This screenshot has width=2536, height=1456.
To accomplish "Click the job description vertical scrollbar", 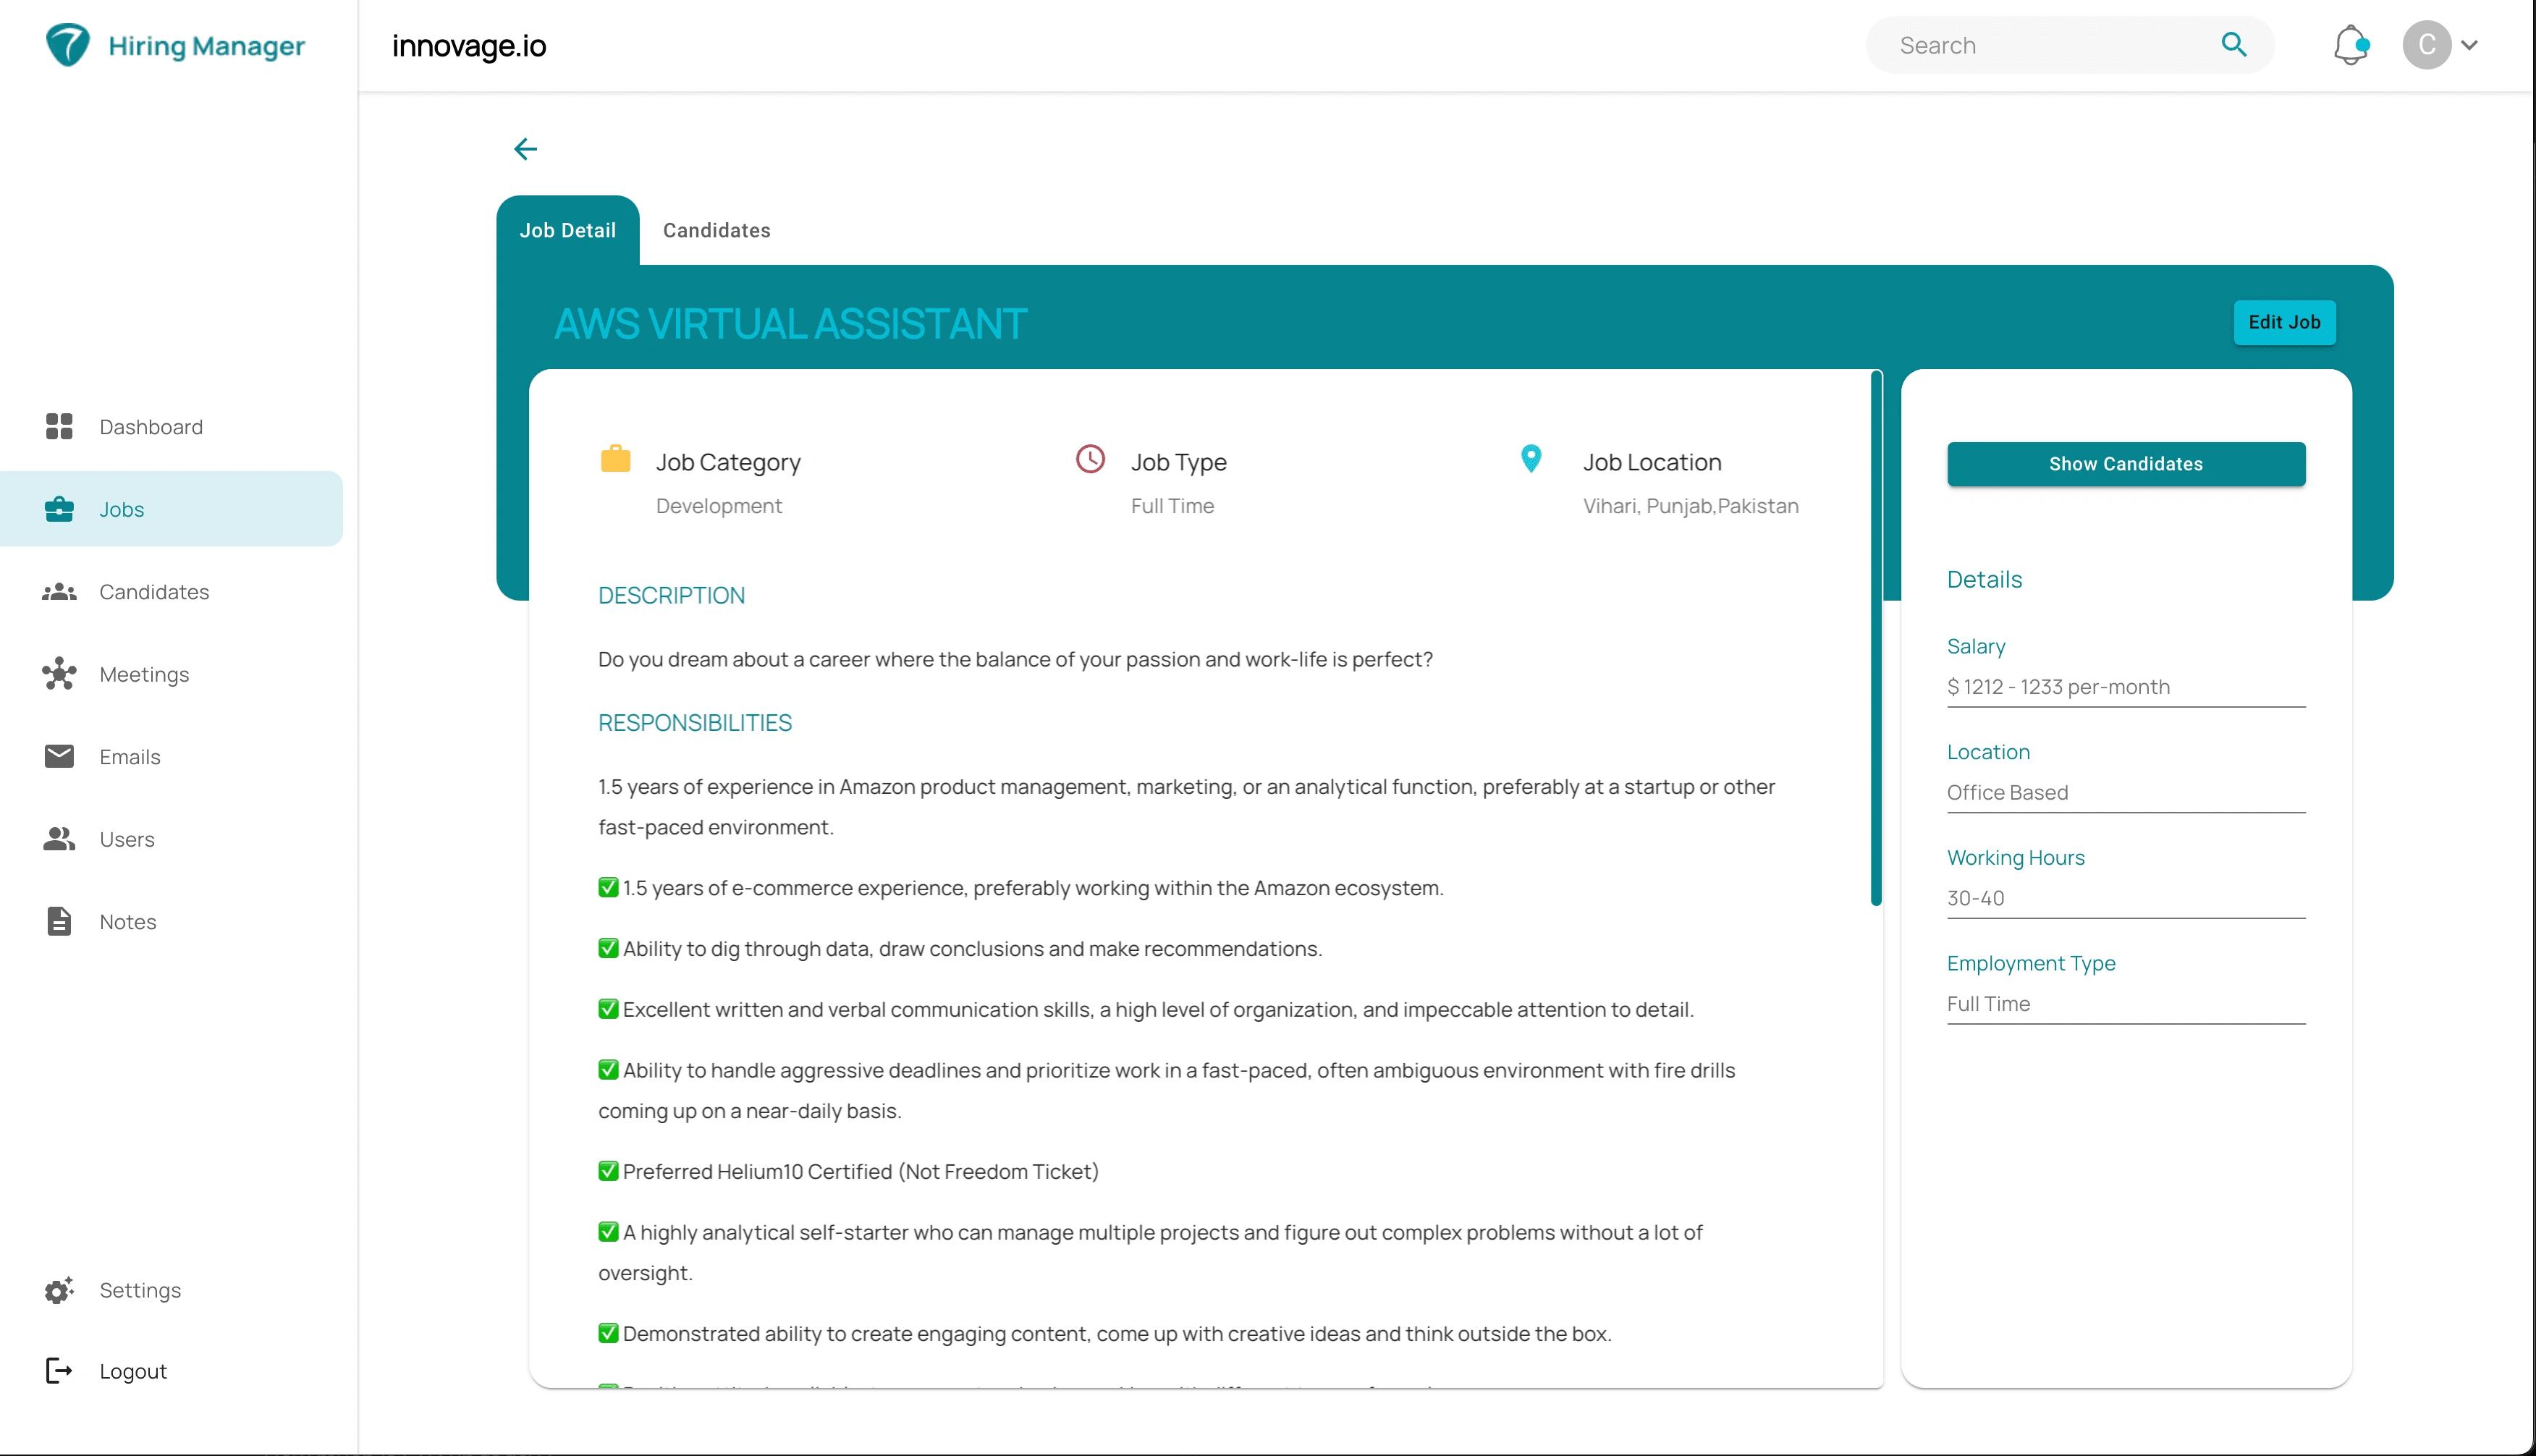I will [x=1876, y=639].
